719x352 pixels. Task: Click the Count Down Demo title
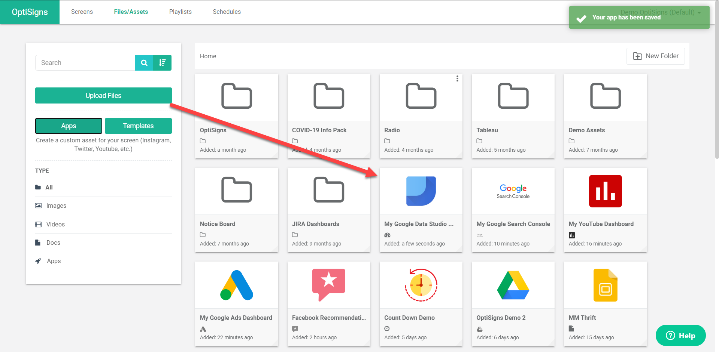tap(409, 318)
